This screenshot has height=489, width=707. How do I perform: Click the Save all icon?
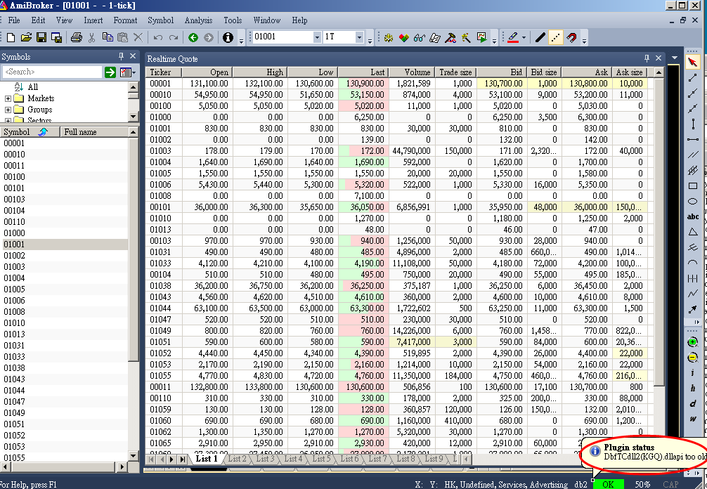pyautogui.click(x=57, y=37)
